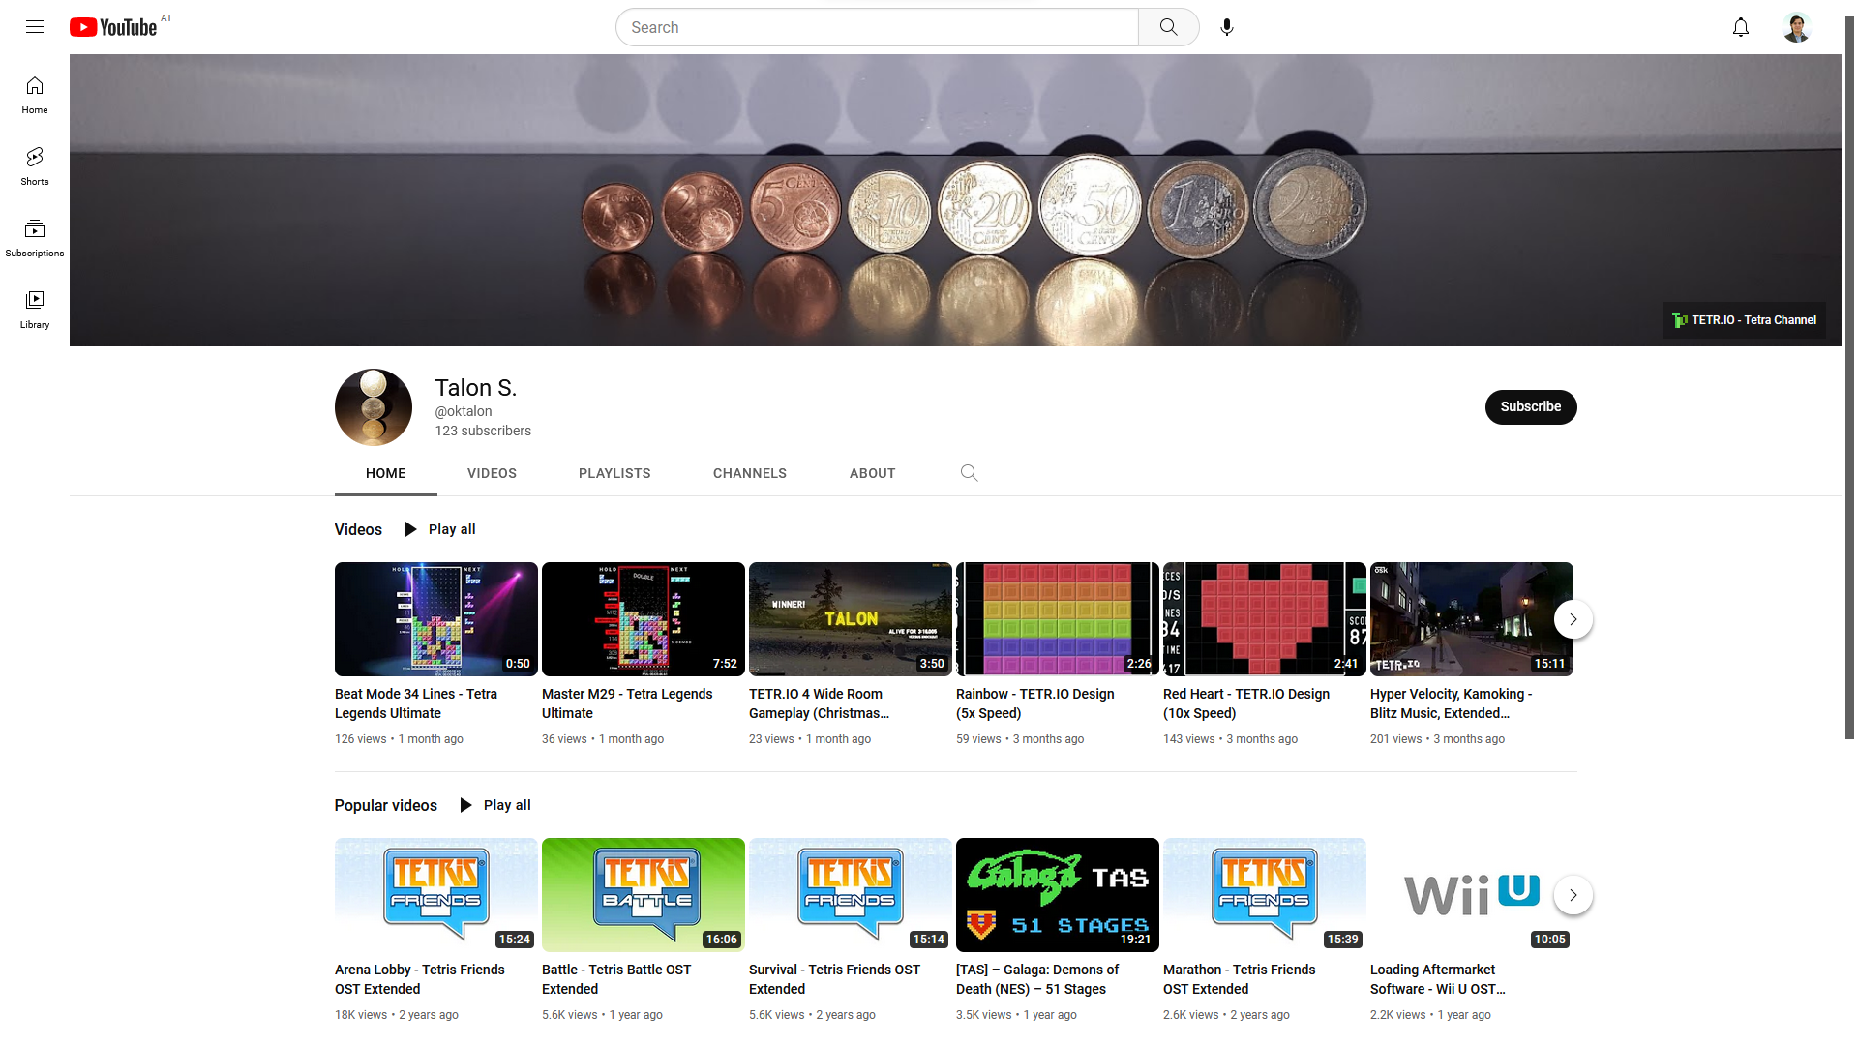Subscribe to Talon S. channel
Viewport: 1858px width, 1045px height.
pyautogui.click(x=1531, y=406)
